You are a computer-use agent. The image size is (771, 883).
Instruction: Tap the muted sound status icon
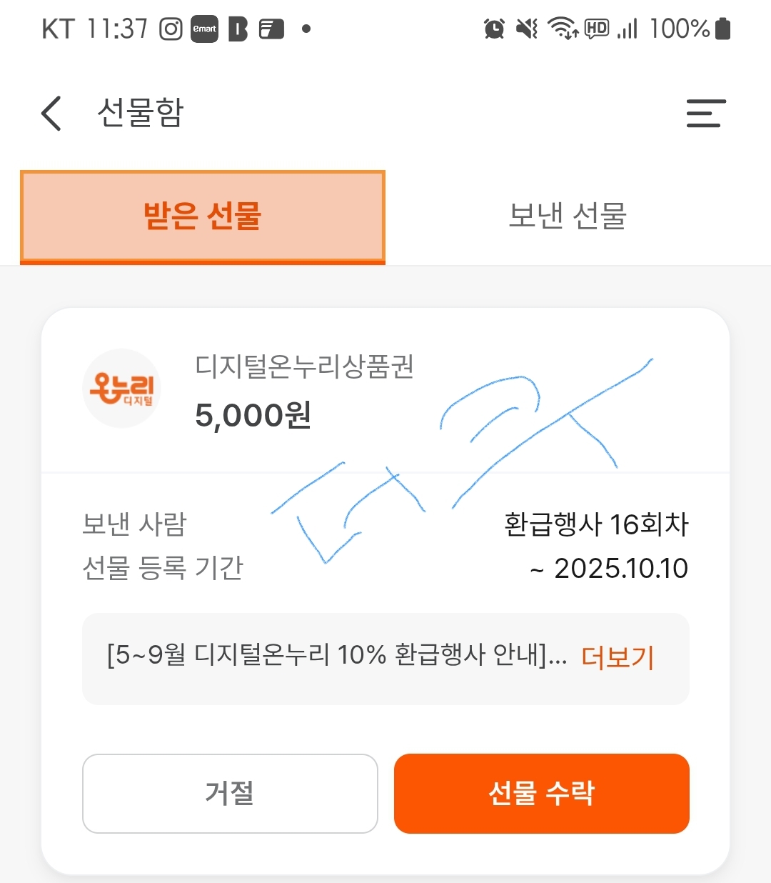(x=527, y=29)
